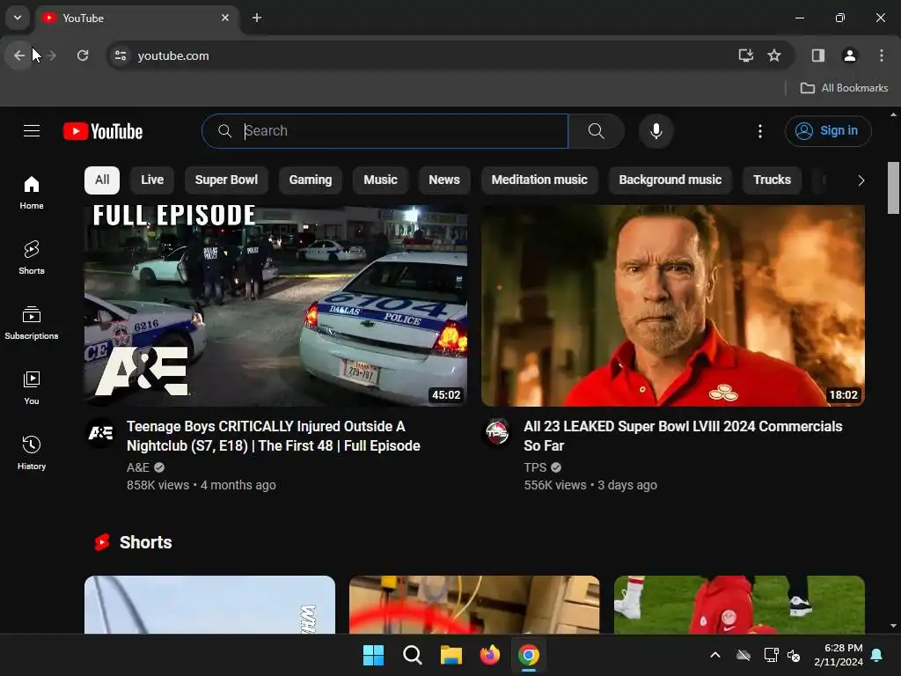
Task: Click the OneDrive cloud tray icon
Action: (744, 655)
